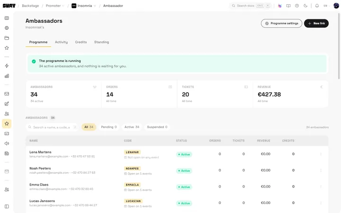Image resolution: width=341 pixels, height=213 pixels.
Task: Click the unhighlighted star icon below the folder
Action: [7, 48]
